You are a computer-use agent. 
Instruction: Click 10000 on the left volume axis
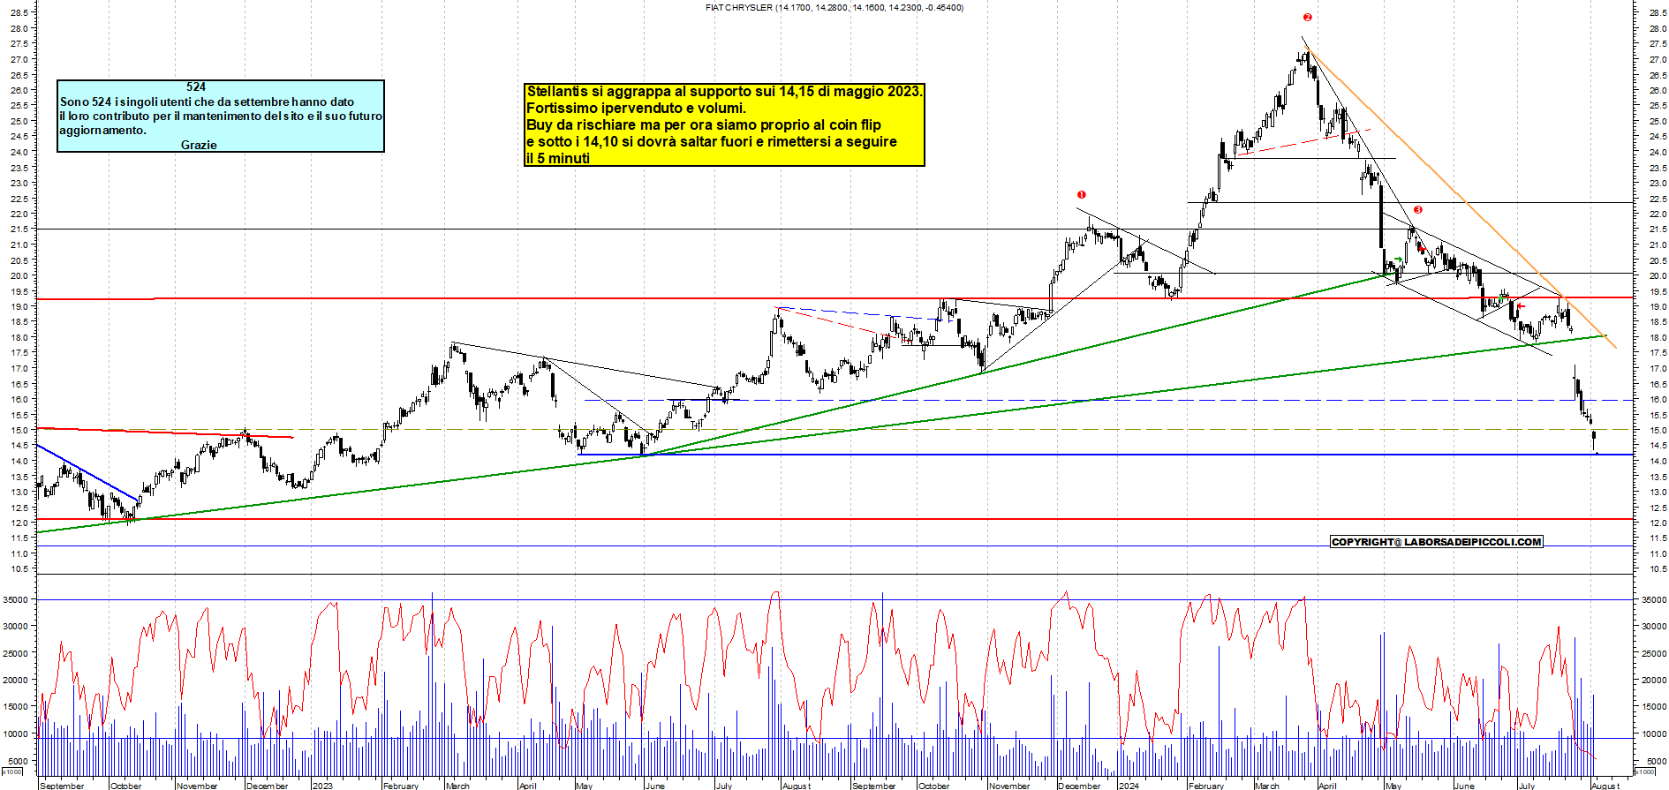pyautogui.click(x=17, y=734)
